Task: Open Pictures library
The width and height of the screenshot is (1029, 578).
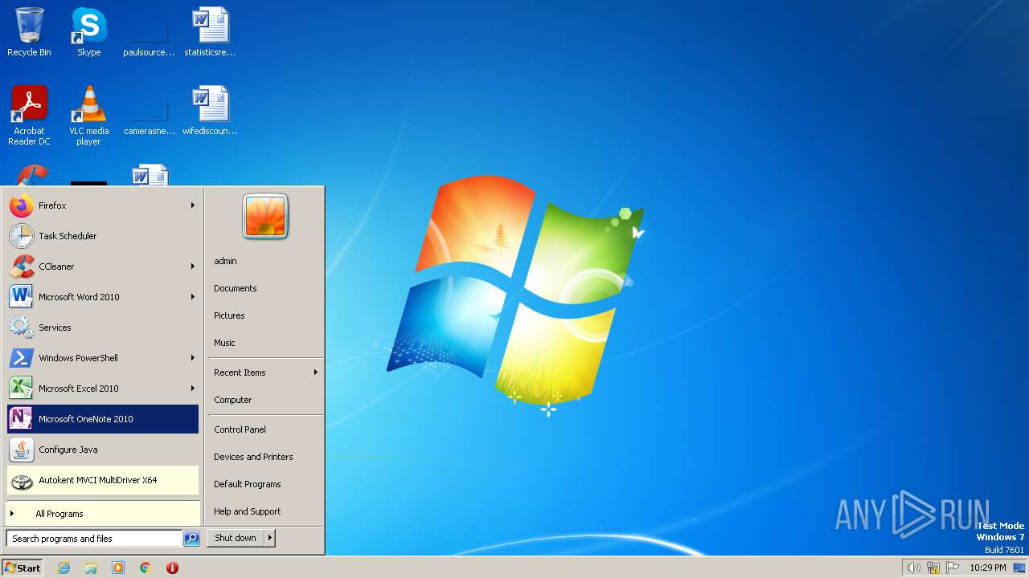Action: tap(265, 315)
